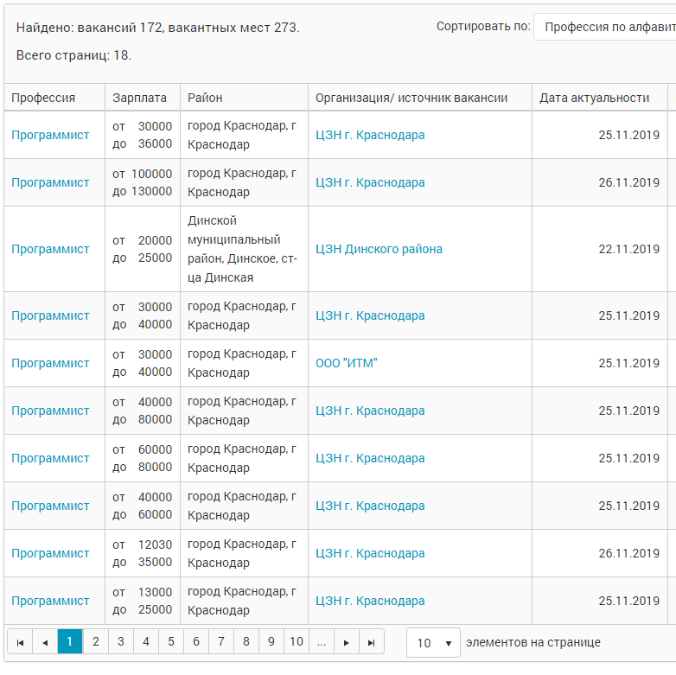Click the ellipsis for more pages
676x675 pixels.
(322, 642)
